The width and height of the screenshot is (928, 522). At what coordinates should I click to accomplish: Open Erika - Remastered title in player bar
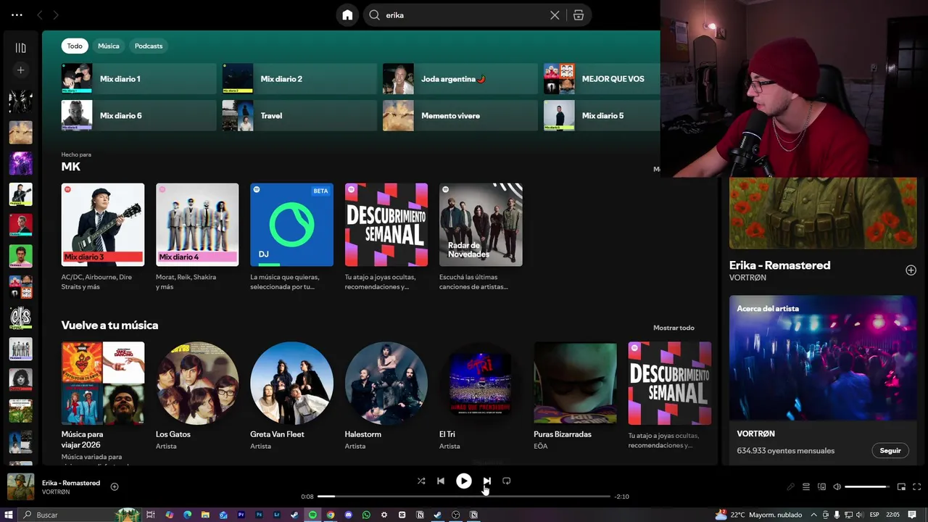pyautogui.click(x=71, y=483)
